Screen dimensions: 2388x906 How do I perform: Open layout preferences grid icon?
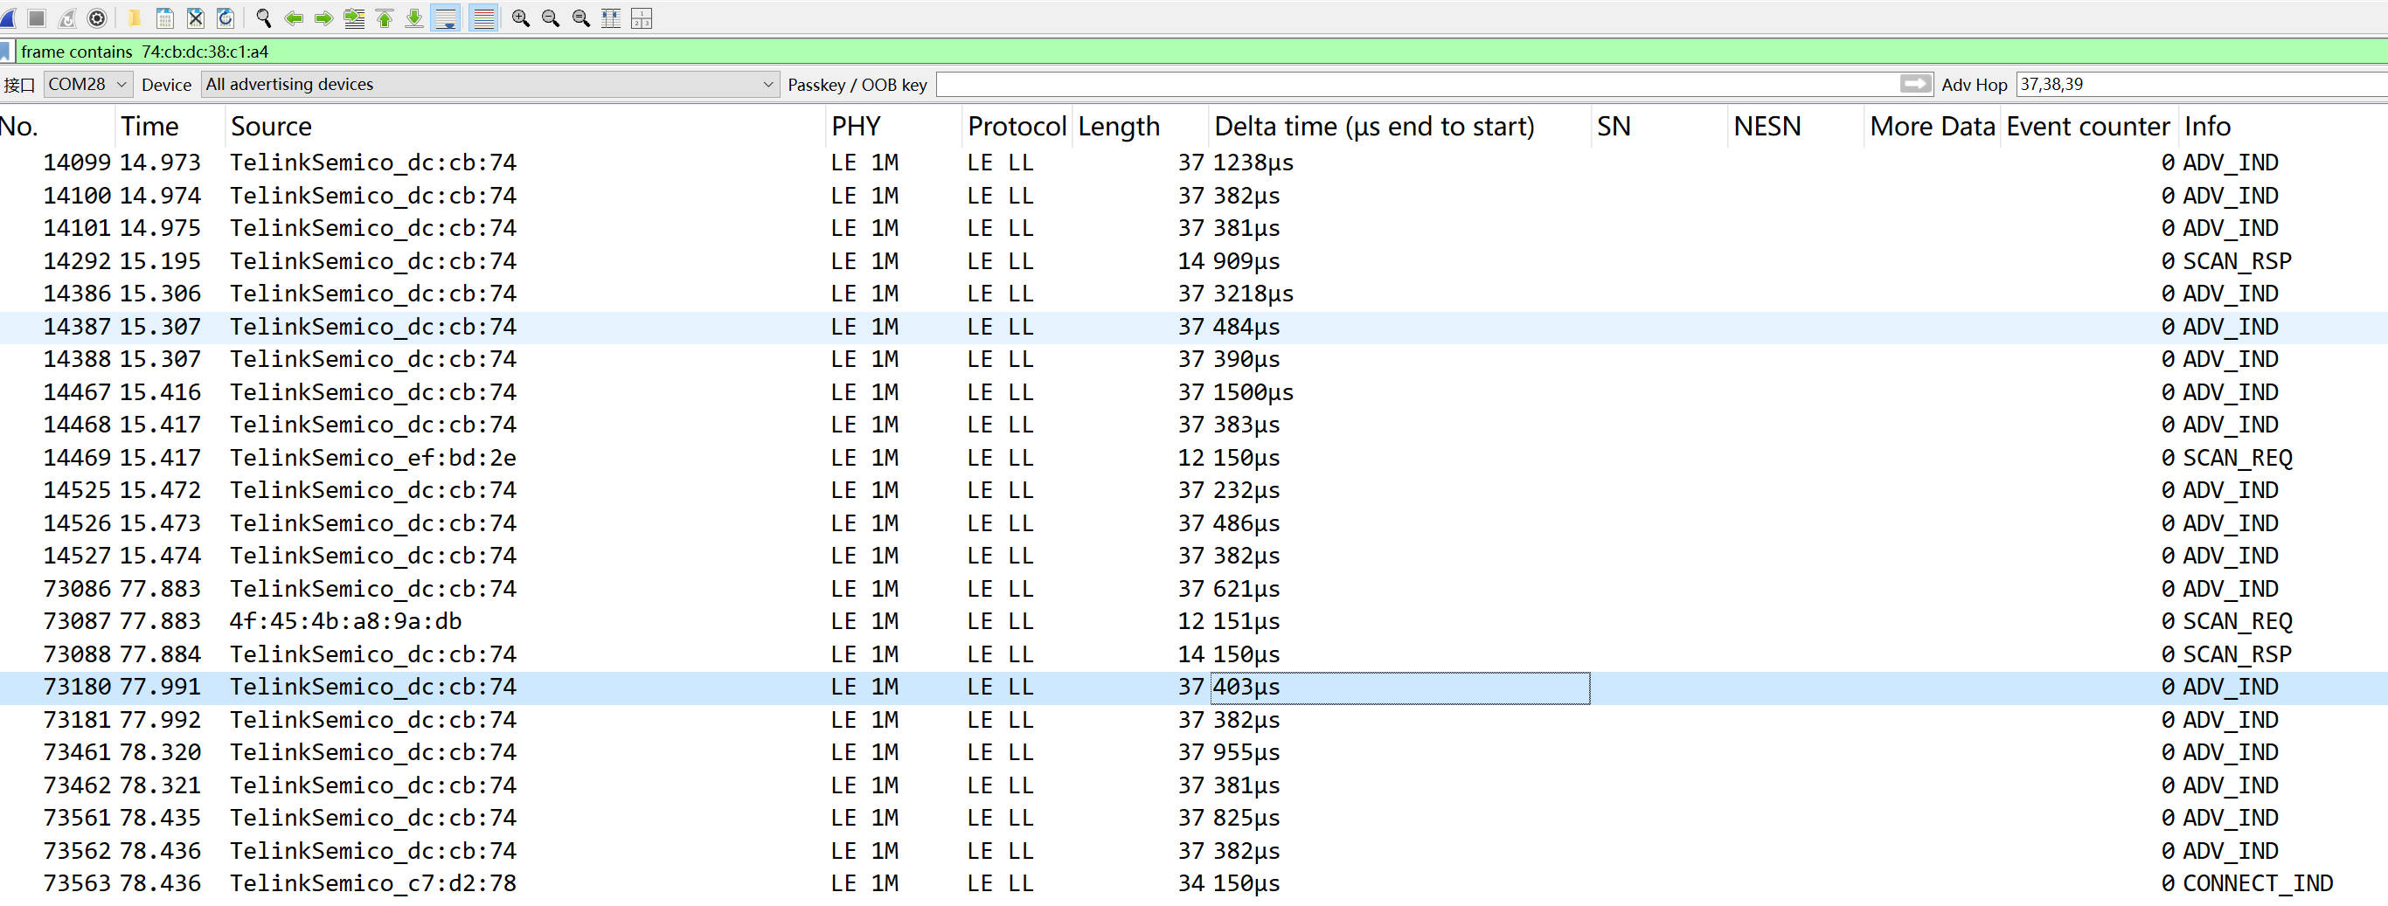642,17
